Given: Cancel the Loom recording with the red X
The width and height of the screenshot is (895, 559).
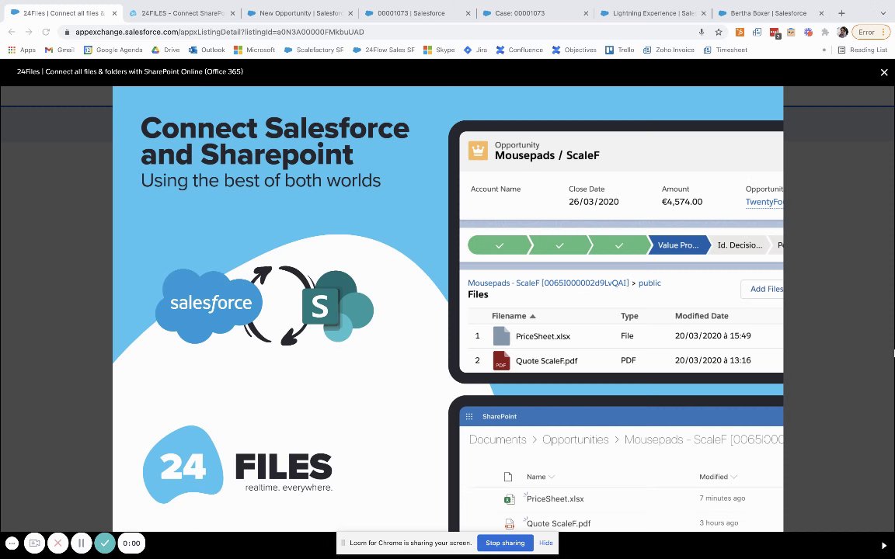Looking at the screenshot, I should click(x=57, y=543).
